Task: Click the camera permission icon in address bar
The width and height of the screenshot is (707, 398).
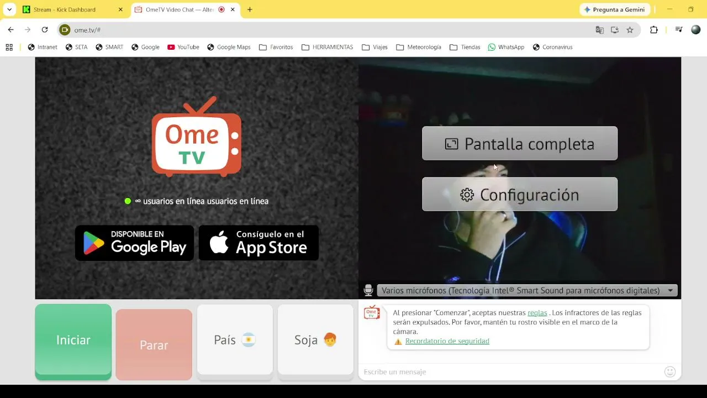Action: (65, 30)
